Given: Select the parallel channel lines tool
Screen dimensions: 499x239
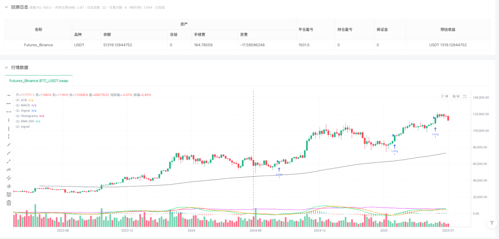Looking at the screenshot, I should [9, 178].
